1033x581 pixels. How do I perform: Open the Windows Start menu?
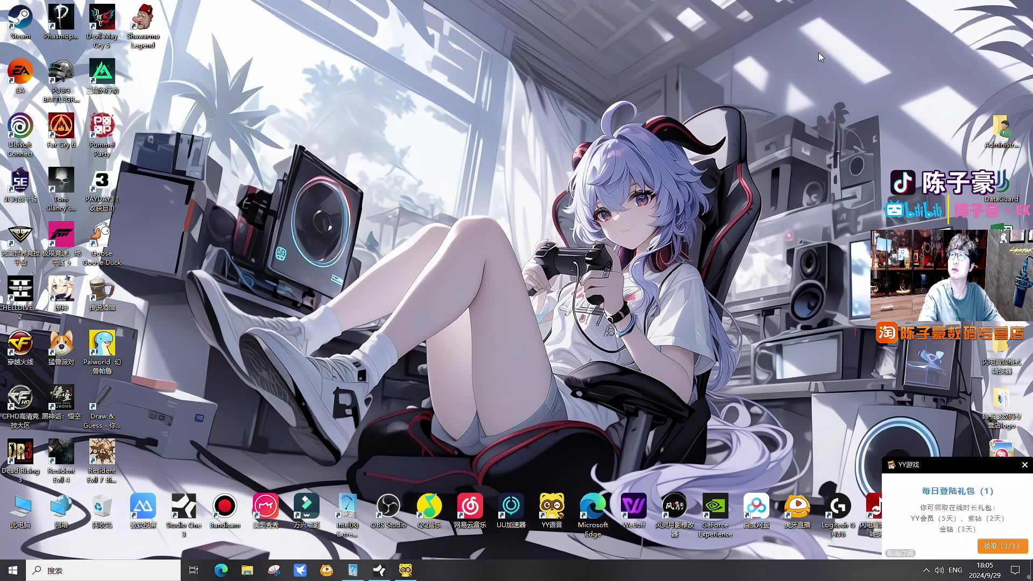click(13, 570)
